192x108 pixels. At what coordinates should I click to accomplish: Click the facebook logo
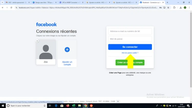pyautogui.click(x=46, y=24)
